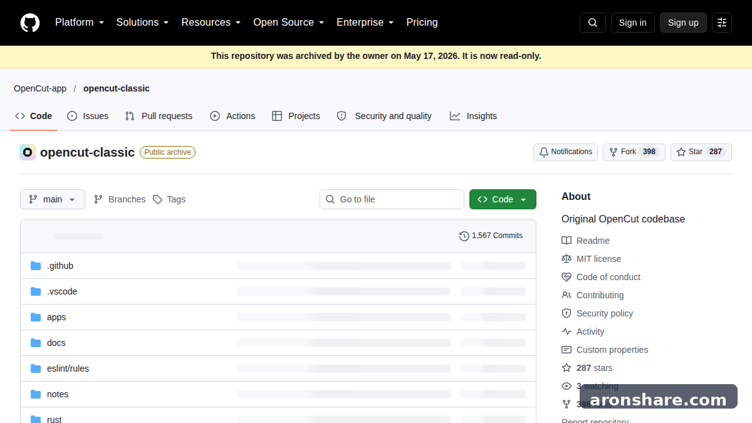Click the GitHub logo icon
752x423 pixels.
(30, 23)
